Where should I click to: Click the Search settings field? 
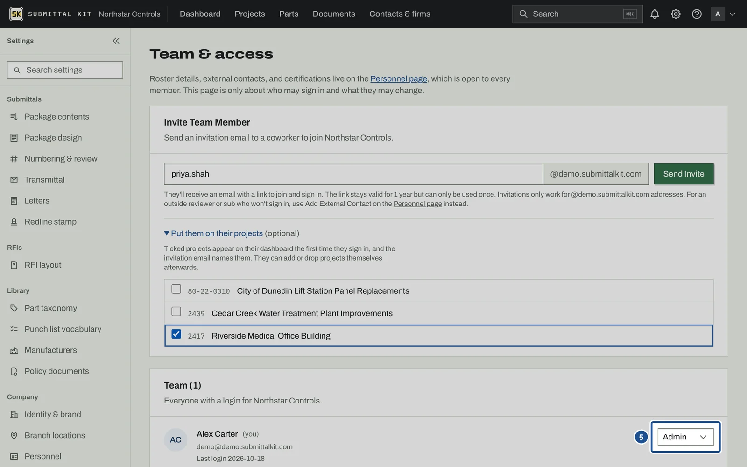click(65, 70)
